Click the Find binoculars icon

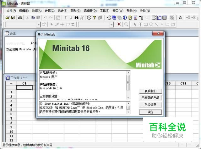coord(76,17)
